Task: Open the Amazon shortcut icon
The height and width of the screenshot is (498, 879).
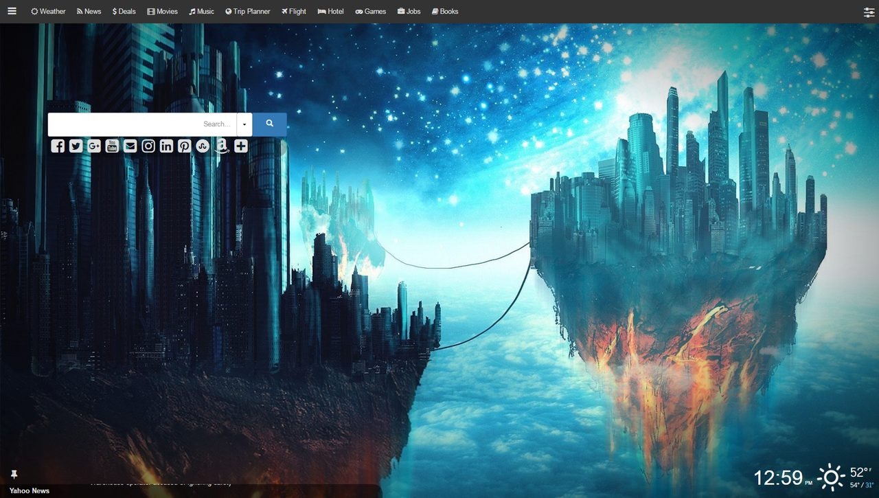Action: pos(221,146)
